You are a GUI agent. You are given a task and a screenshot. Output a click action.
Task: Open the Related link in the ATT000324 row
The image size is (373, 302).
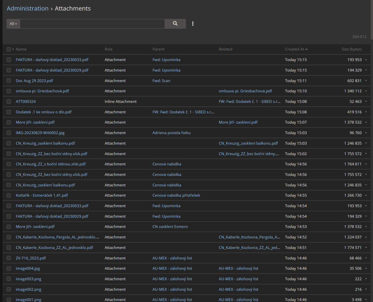[250, 102]
